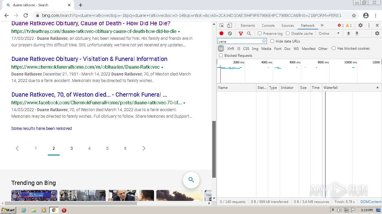Image resolution: width=382 pixels, height=214 pixels.
Task: Click the Some results have been removed link
Action: click(x=41, y=128)
